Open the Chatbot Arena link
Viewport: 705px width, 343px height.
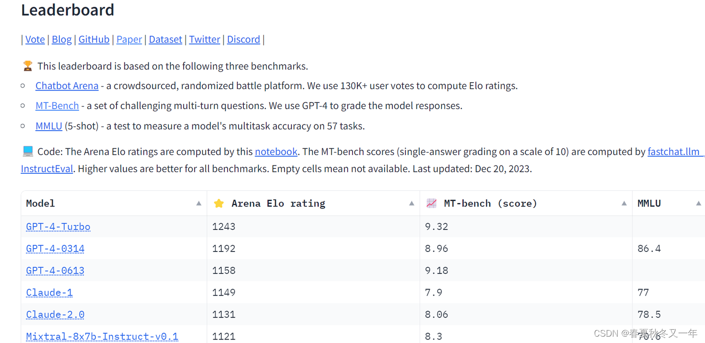pyautogui.click(x=67, y=86)
